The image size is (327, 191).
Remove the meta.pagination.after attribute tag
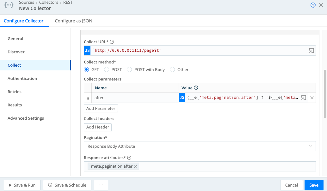coord(136,166)
